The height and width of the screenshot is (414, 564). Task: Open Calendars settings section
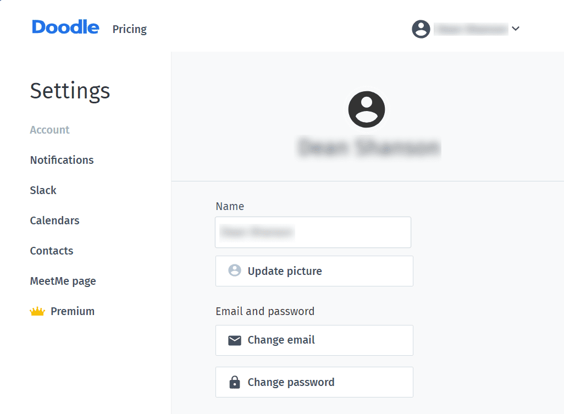tap(54, 220)
